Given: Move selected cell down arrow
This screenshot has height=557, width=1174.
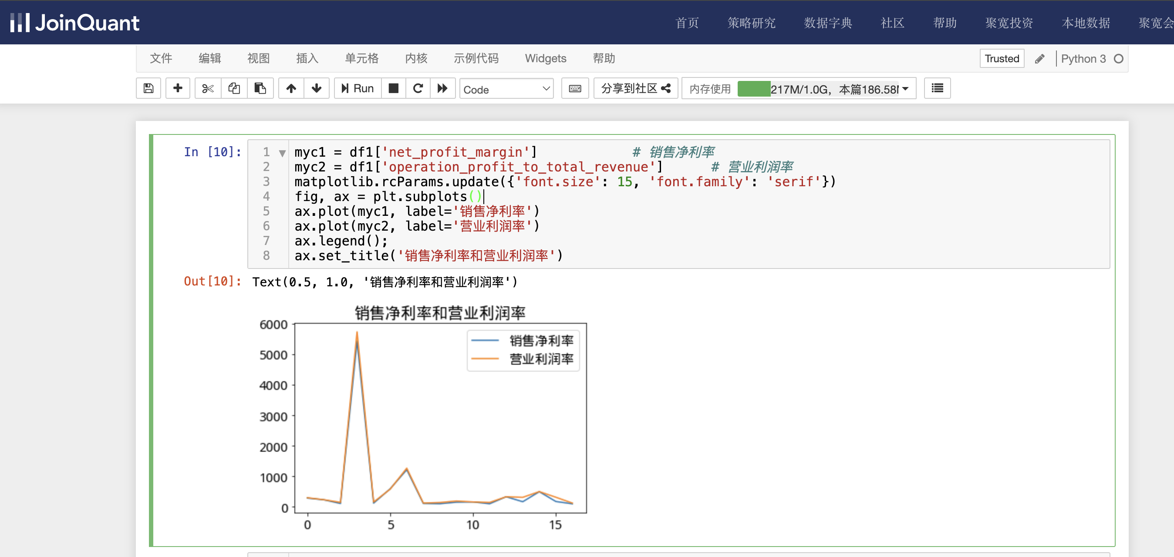Looking at the screenshot, I should click(x=316, y=88).
